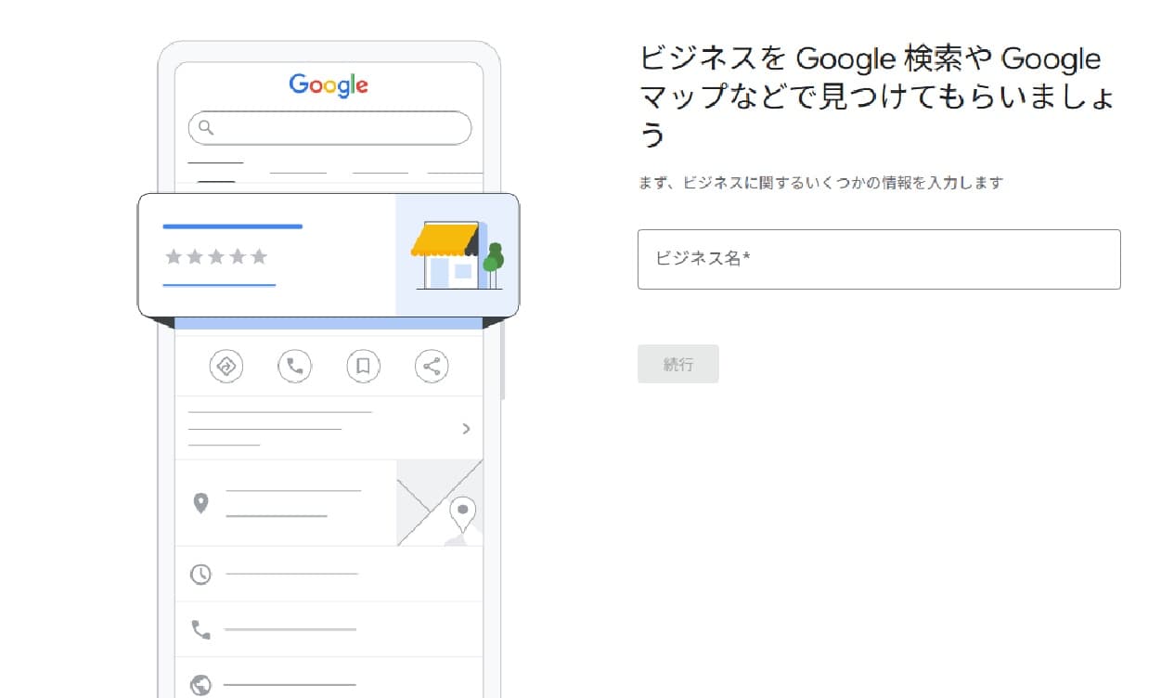The width and height of the screenshot is (1161, 698).
Task: Select the clock icon for business hours
Action: click(x=201, y=574)
